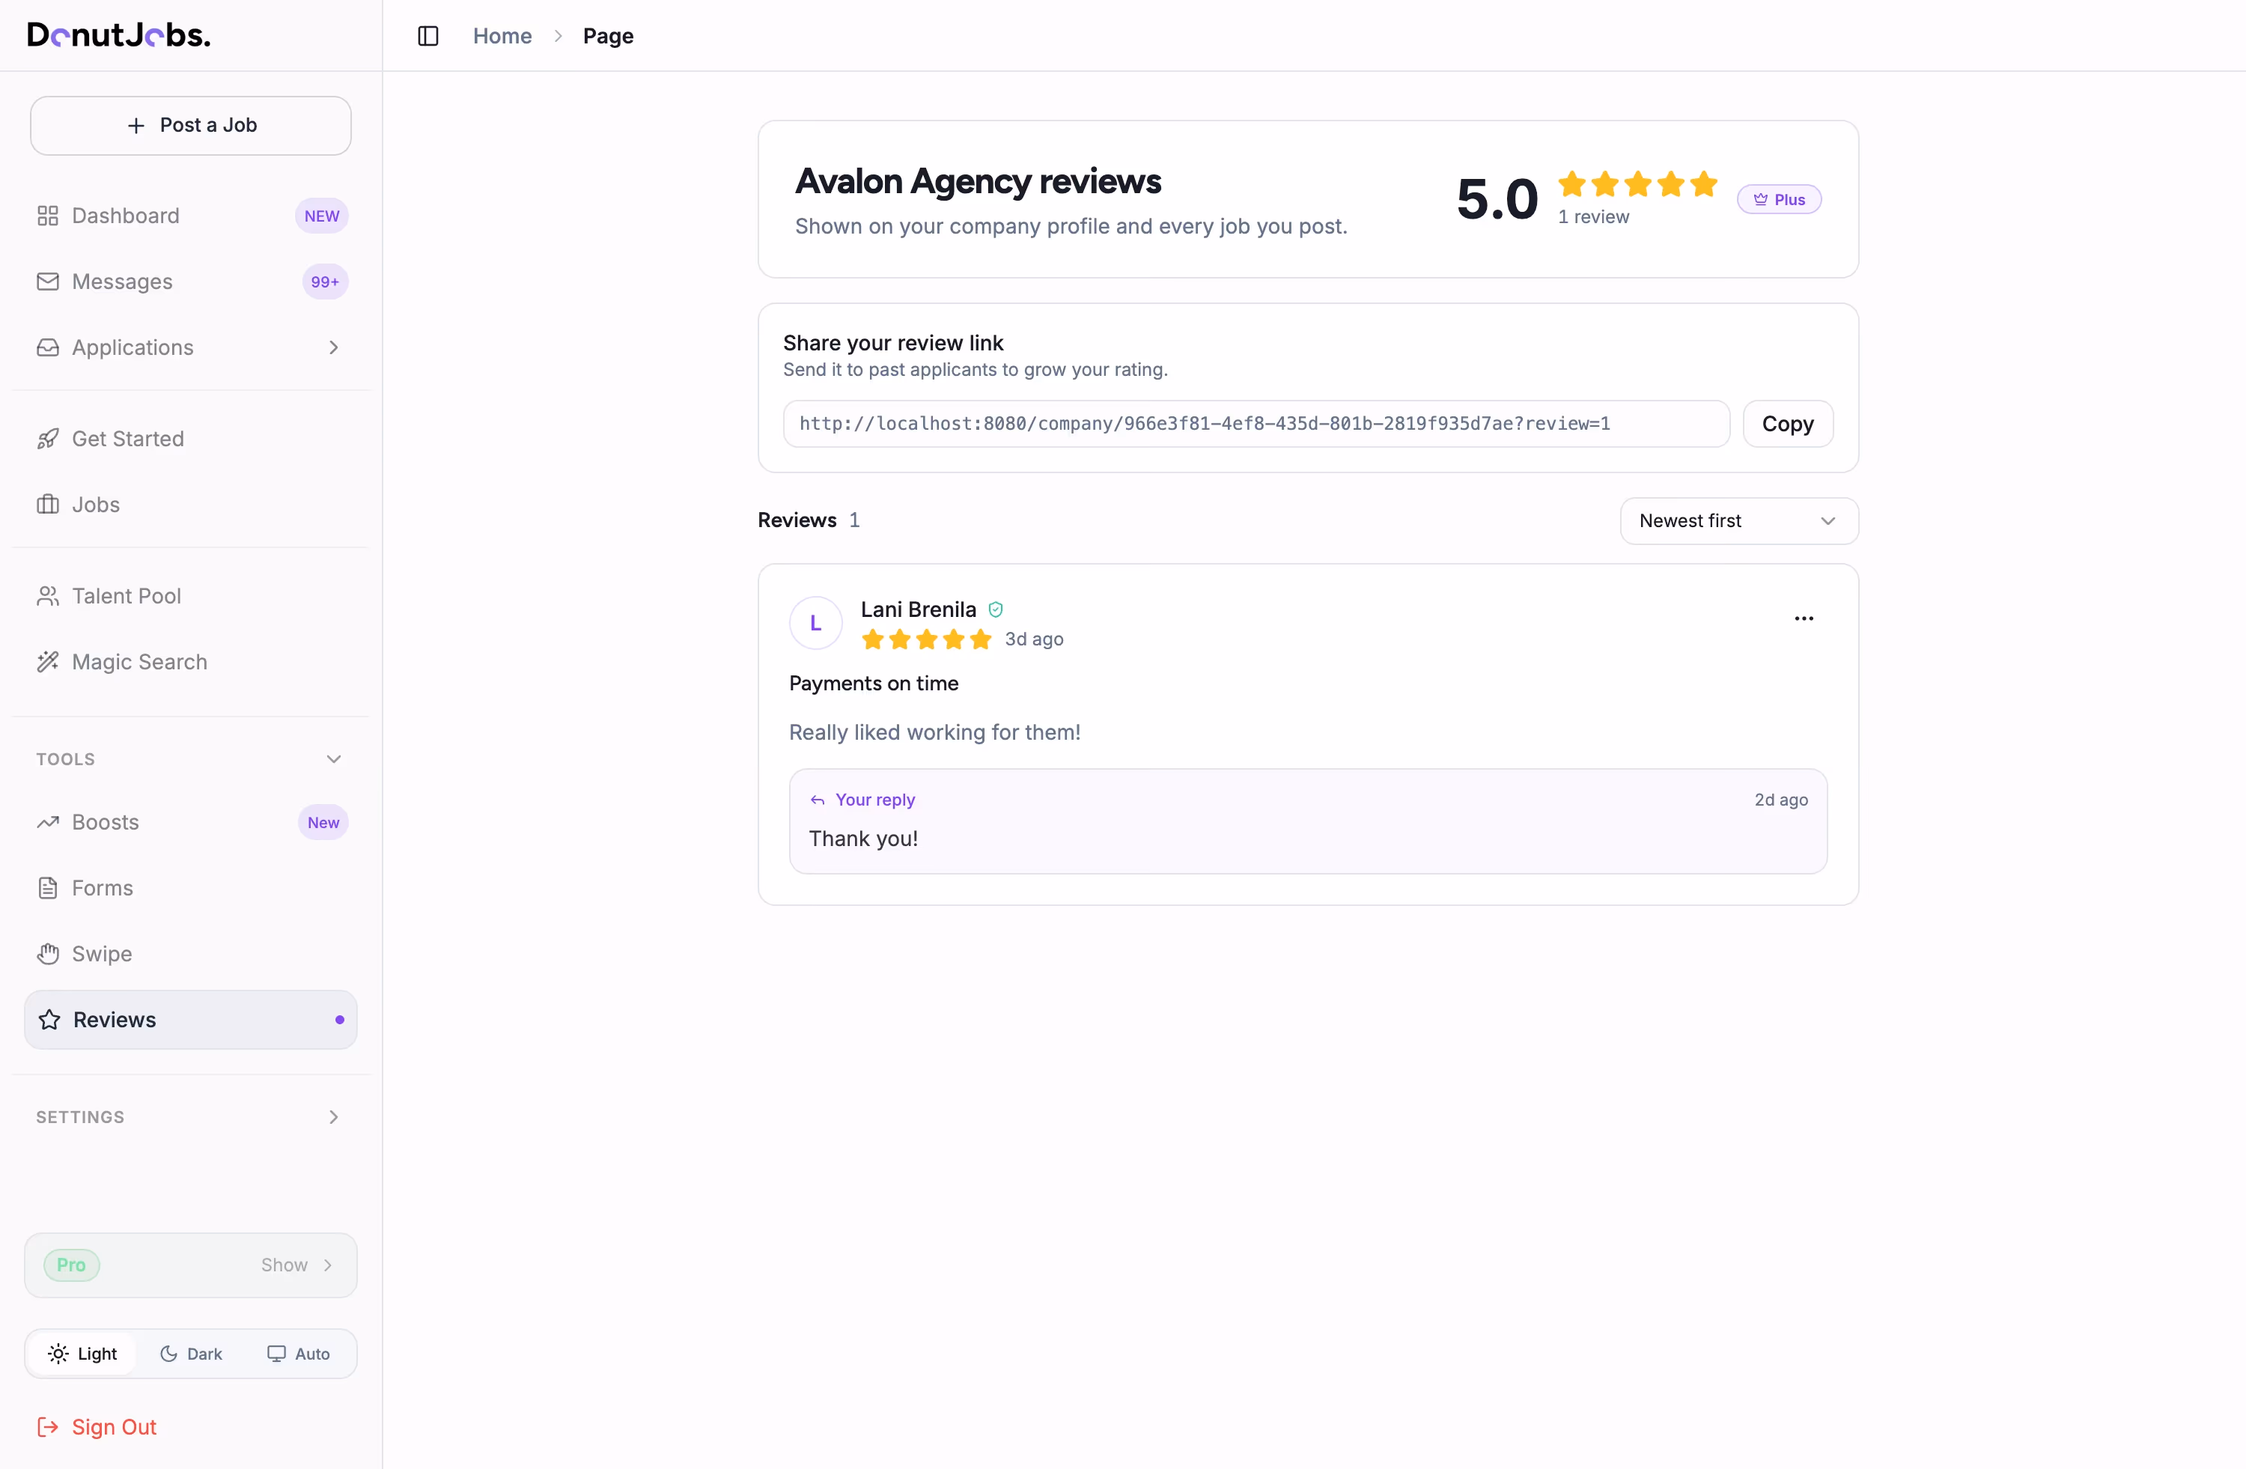Click the Pro badge
This screenshot has height=1469, width=2246.
(71, 1265)
